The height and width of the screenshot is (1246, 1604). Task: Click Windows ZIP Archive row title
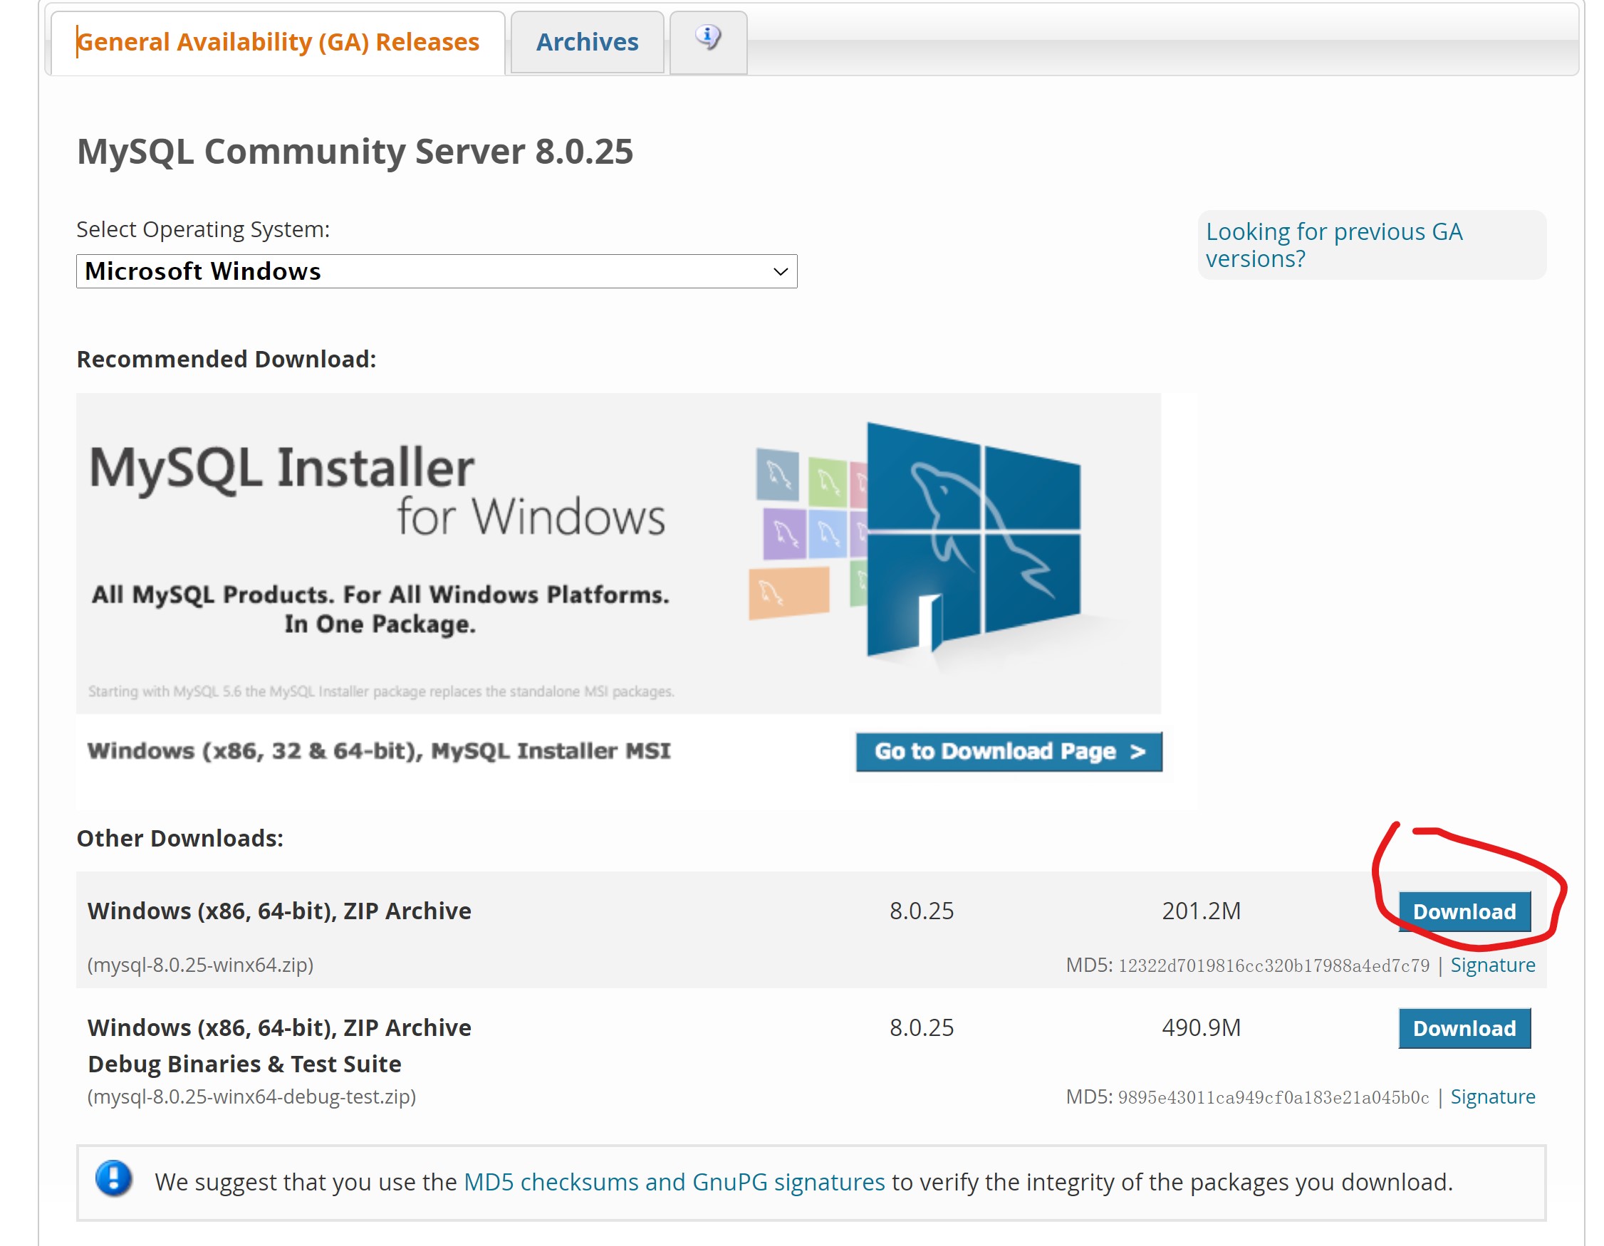click(x=279, y=911)
